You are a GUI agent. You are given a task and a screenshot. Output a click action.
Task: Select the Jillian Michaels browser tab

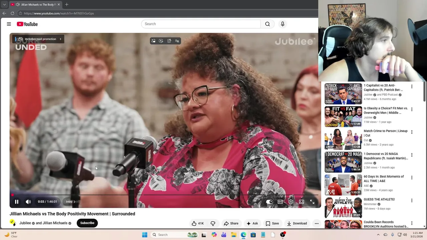[35, 5]
